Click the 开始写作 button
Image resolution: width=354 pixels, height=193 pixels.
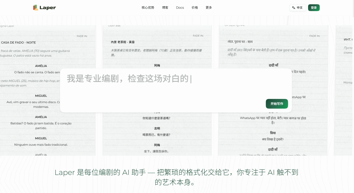coord(277,104)
